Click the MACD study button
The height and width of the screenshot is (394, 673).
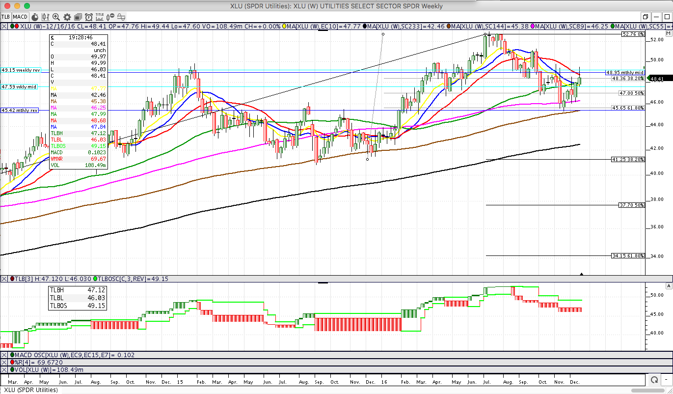(x=20, y=17)
